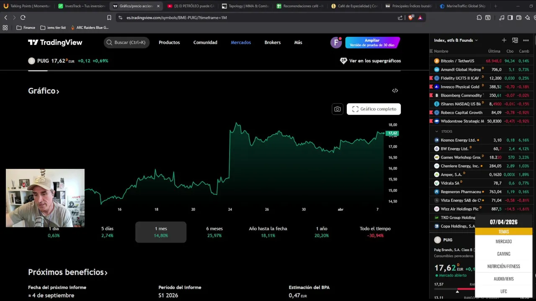Select Amundi Global Hydrogen row

point(481,69)
